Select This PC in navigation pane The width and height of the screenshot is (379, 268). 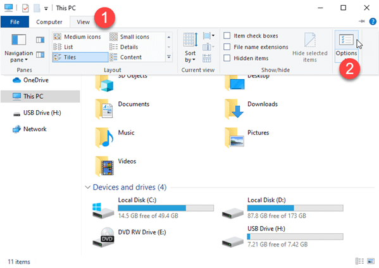point(40,96)
